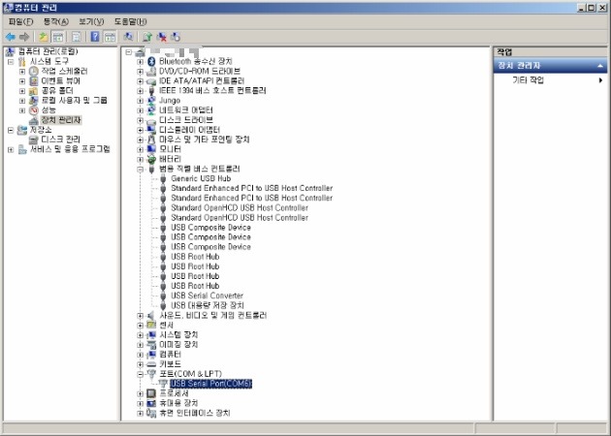Open Help with the blue question-mark icon

[95, 37]
